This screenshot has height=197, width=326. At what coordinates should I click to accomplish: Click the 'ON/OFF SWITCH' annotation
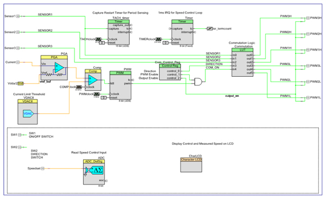[x=41, y=137]
